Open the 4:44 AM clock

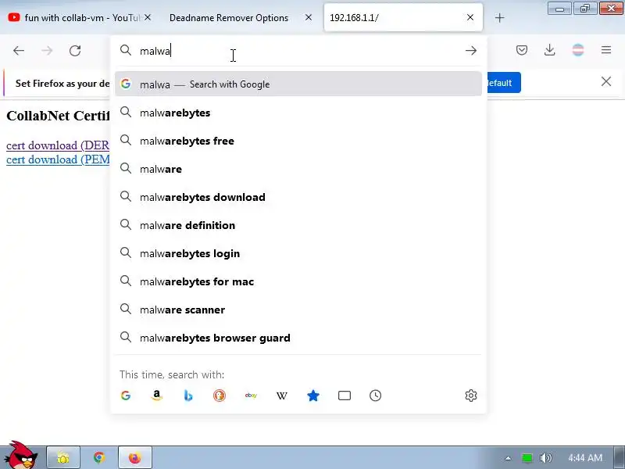point(585,458)
